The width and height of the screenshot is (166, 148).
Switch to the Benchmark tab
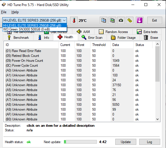click(18, 38)
